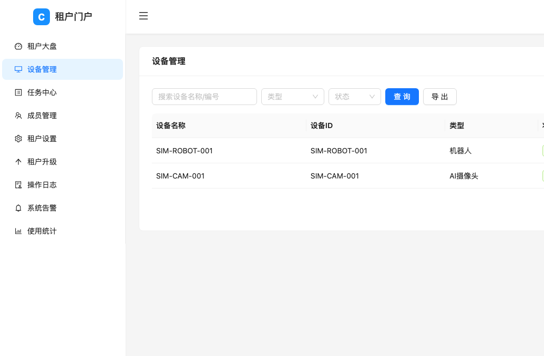The width and height of the screenshot is (544, 356).
Task: Click the bar chart icon beside 使用统计
Action: point(18,231)
